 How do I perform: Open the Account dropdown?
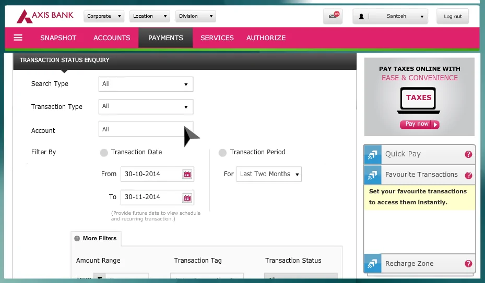click(146, 129)
